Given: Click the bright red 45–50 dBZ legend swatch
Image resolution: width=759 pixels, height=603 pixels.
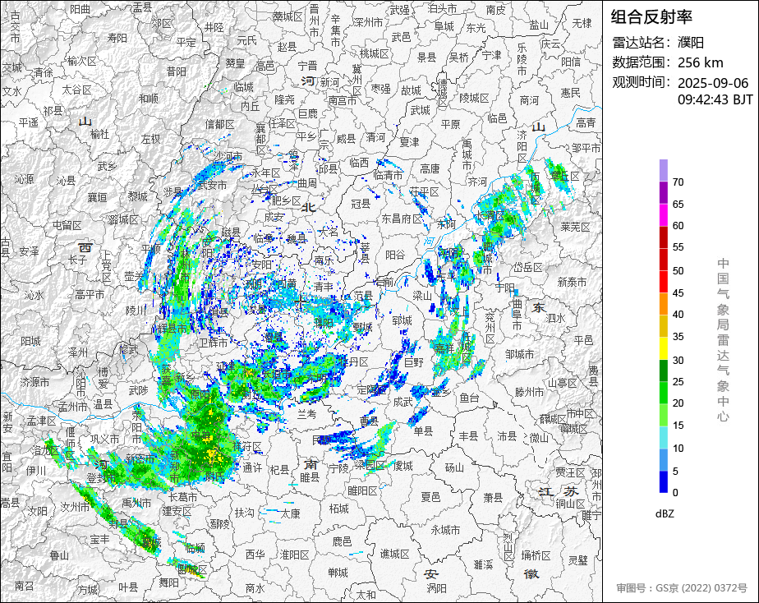Looking at the screenshot, I should (664, 282).
